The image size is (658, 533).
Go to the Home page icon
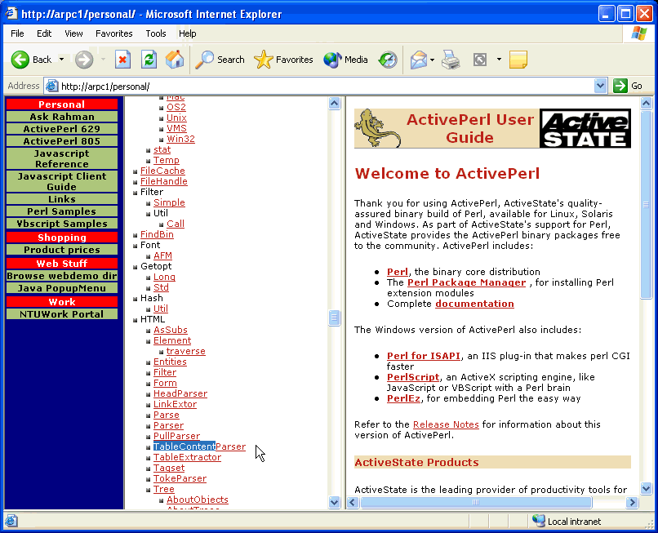175,60
